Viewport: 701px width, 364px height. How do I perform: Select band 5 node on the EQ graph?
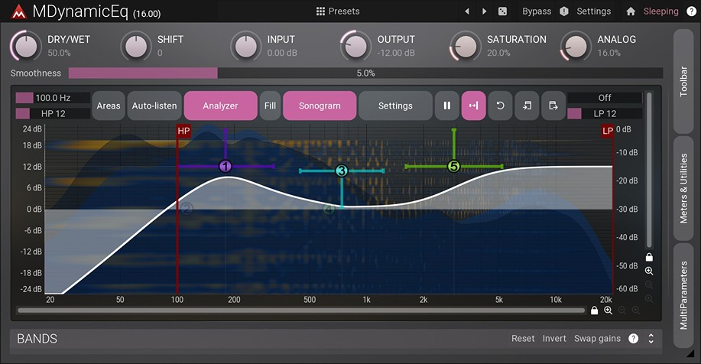click(454, 166)
